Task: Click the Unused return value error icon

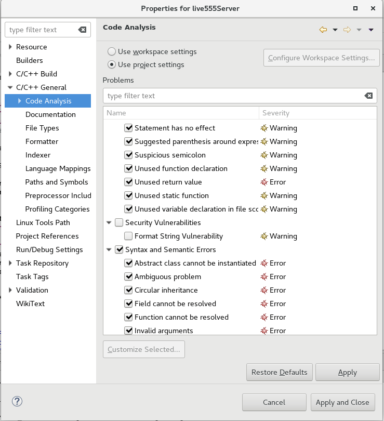Action: [x=264, y=182]
